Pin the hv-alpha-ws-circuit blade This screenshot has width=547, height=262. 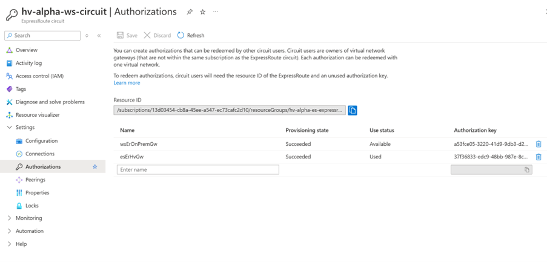pos(190,12)
